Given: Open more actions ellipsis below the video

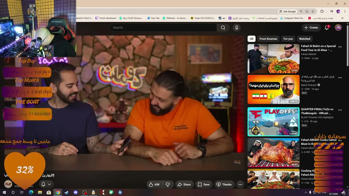Looking at the screenshot, I should (x=240, y=185).
